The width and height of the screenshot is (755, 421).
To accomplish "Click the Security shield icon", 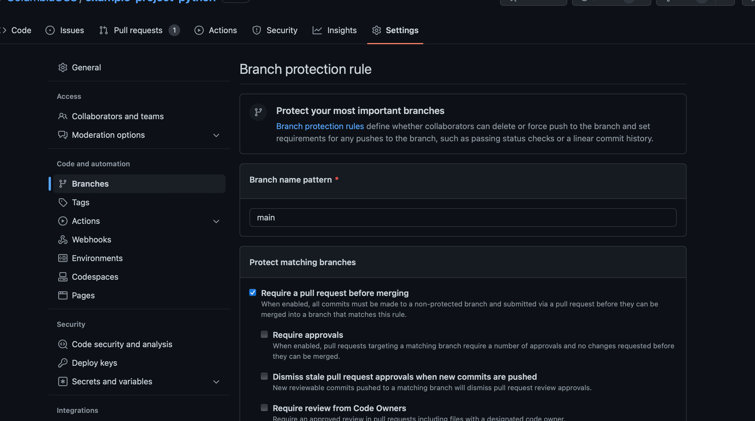I will point(257,30).
